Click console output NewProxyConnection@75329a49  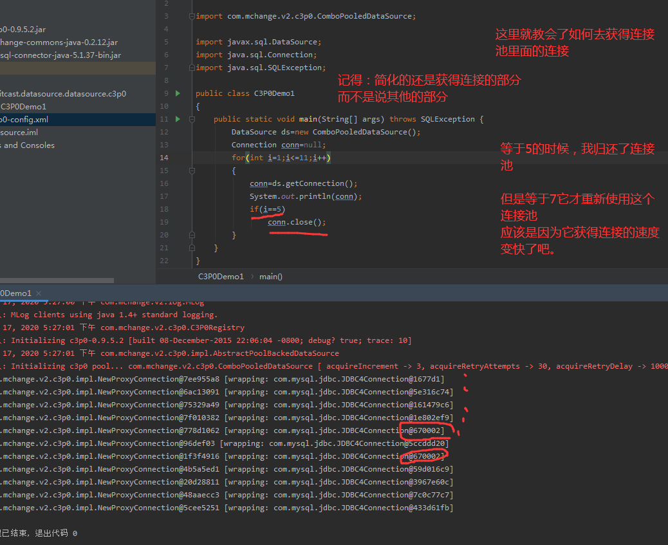tap(227, 404)
